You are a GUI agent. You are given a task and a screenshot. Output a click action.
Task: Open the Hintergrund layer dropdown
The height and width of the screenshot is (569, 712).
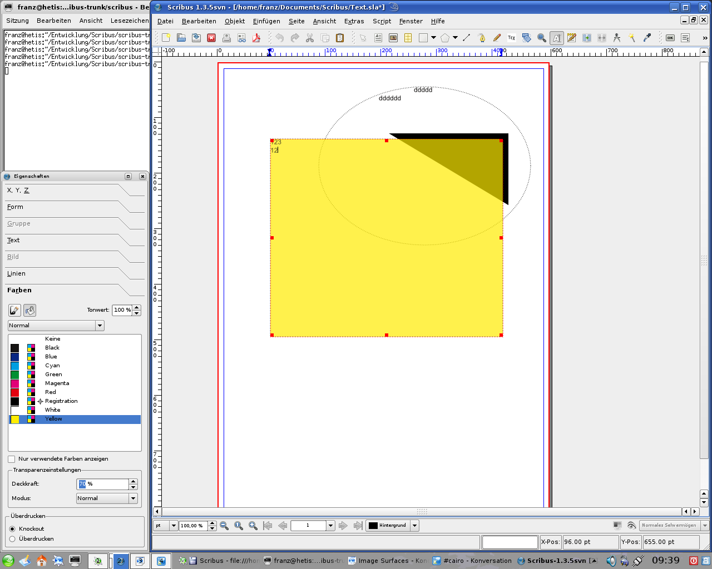point(392,526)
